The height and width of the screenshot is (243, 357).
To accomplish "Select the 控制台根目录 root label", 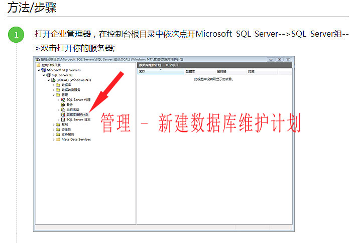I will [x=51, y=65].
